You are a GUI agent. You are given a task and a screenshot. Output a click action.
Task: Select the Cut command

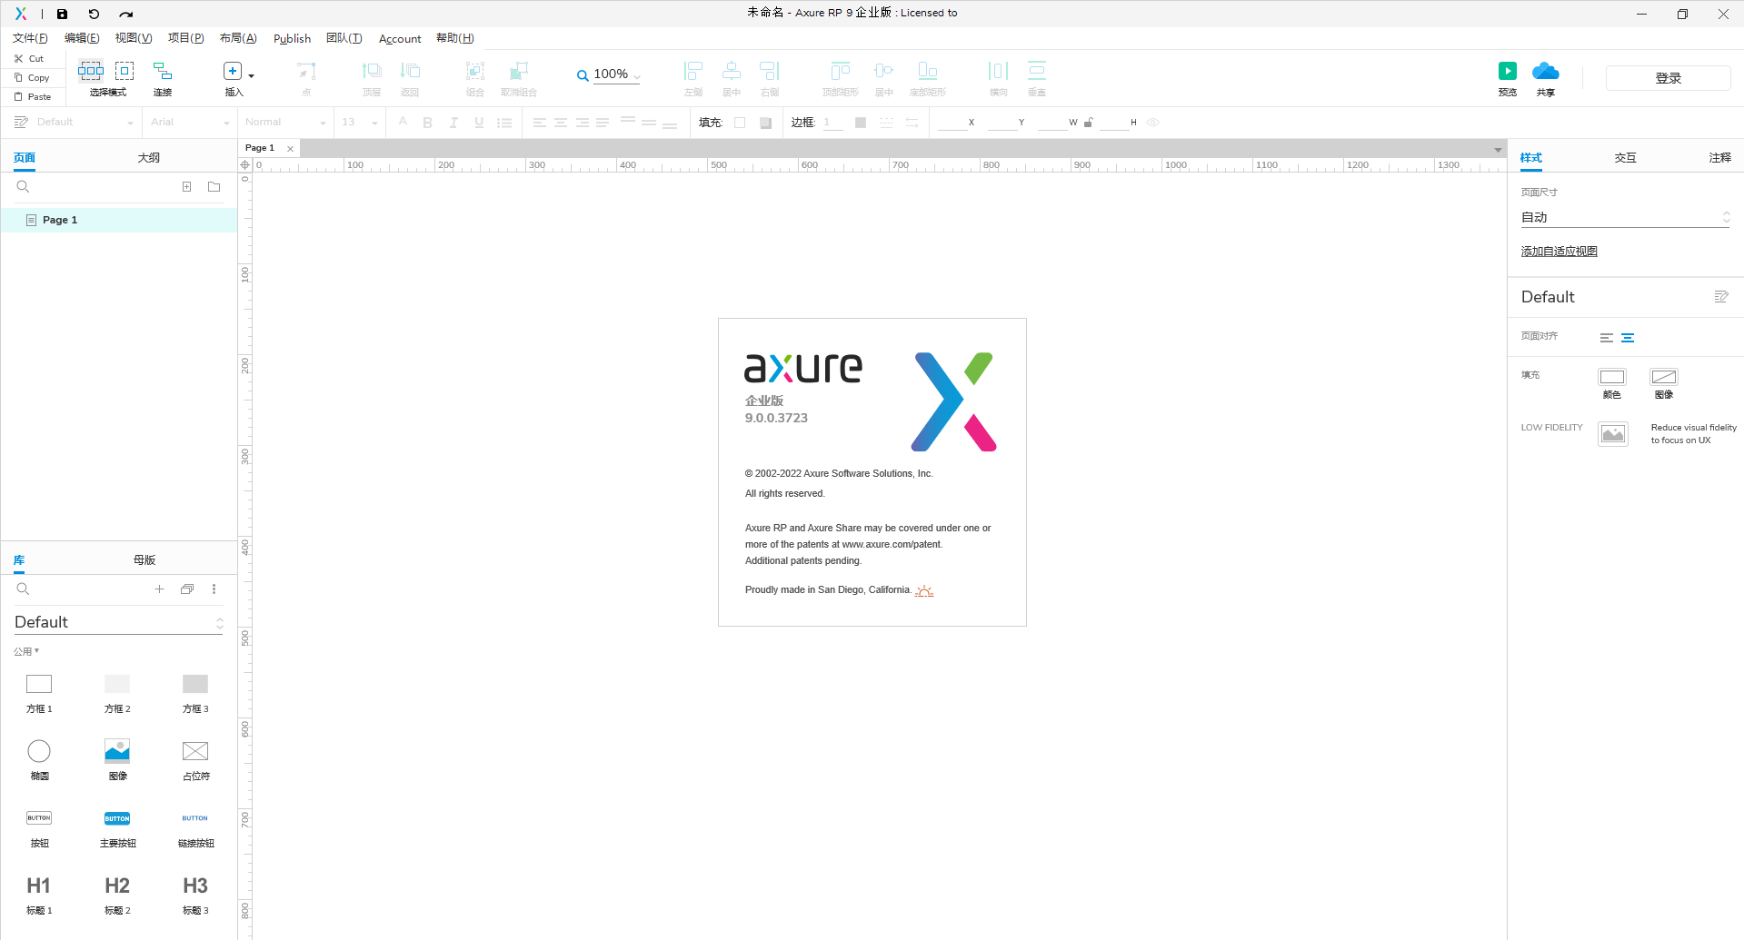[29, 58]
